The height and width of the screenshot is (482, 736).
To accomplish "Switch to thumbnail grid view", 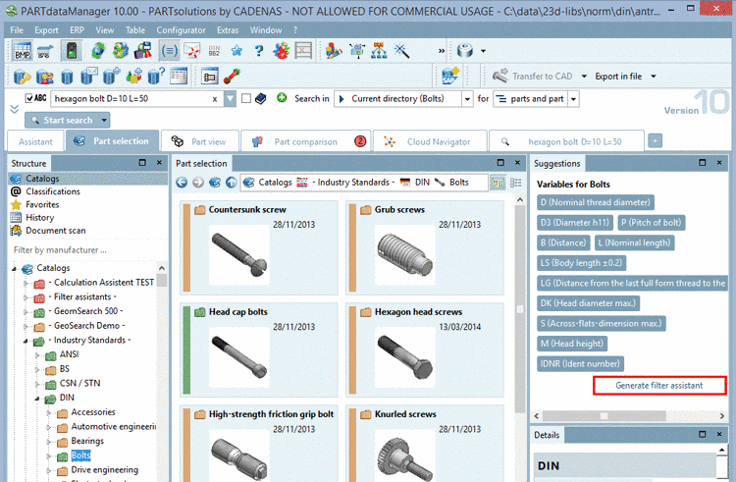I will pos(498,183).
